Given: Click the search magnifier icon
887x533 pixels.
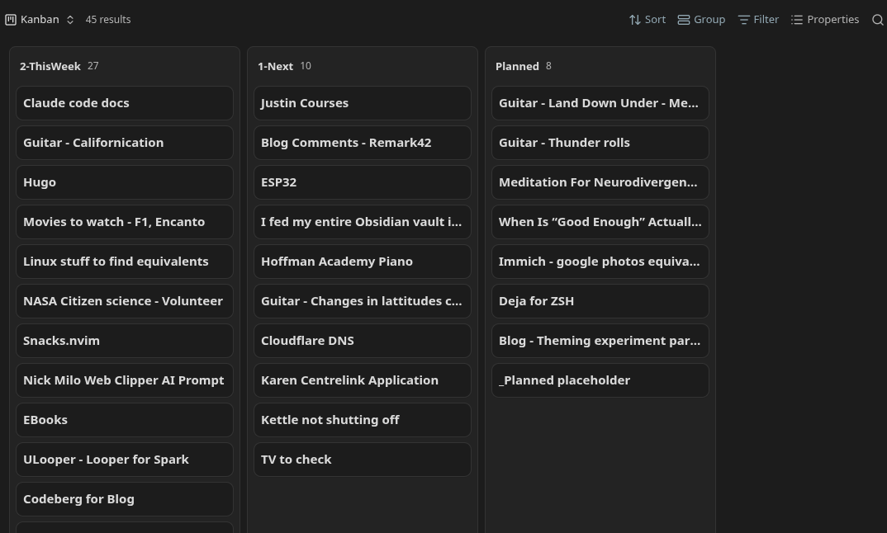Looking at the screenshot, I should [877, 20].
